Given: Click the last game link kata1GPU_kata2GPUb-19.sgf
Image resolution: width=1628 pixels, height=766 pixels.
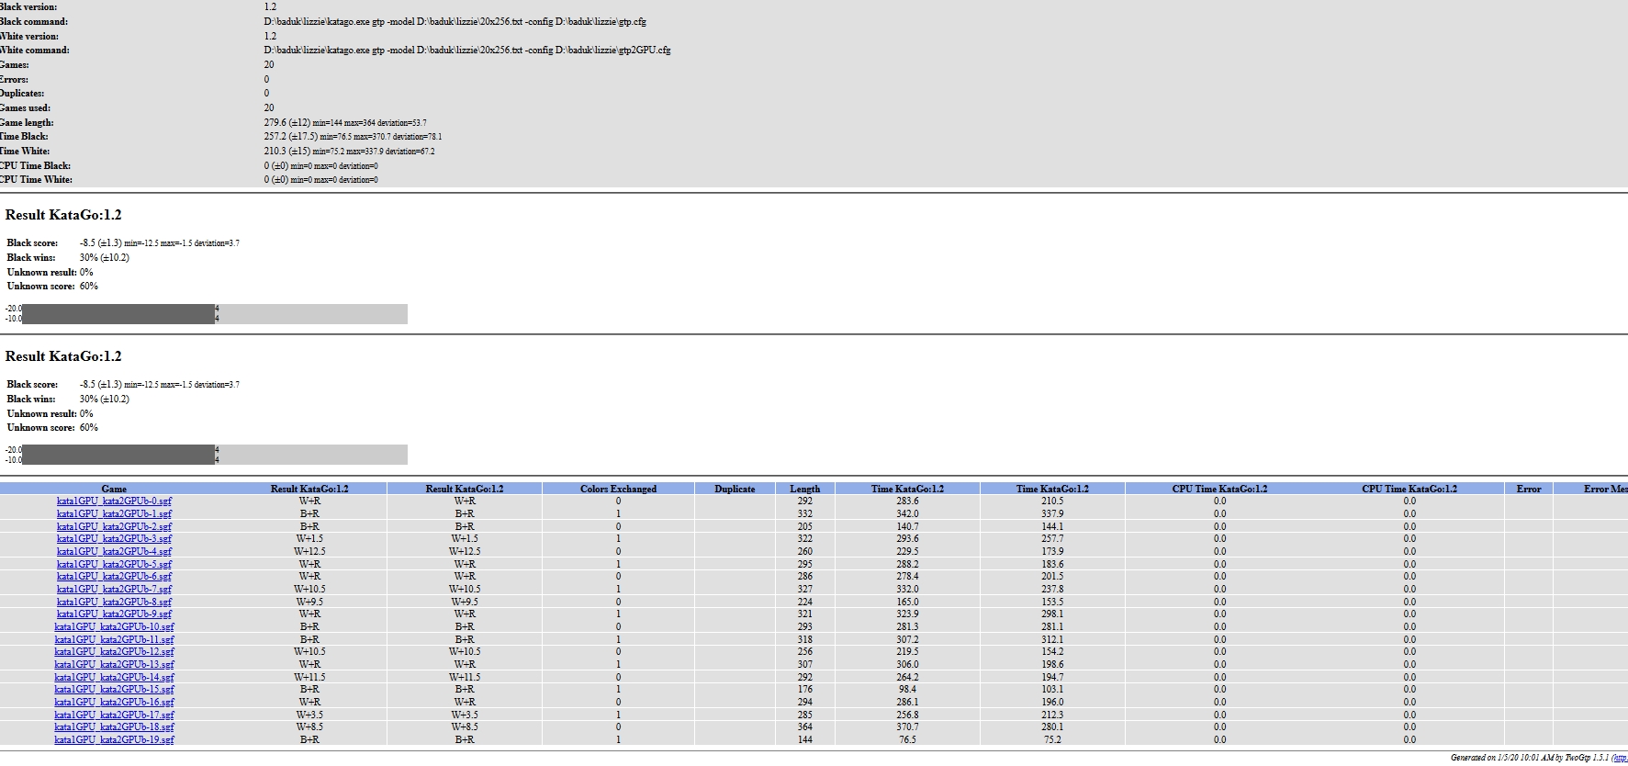Looking at the screenshot, I should (114, 739).
